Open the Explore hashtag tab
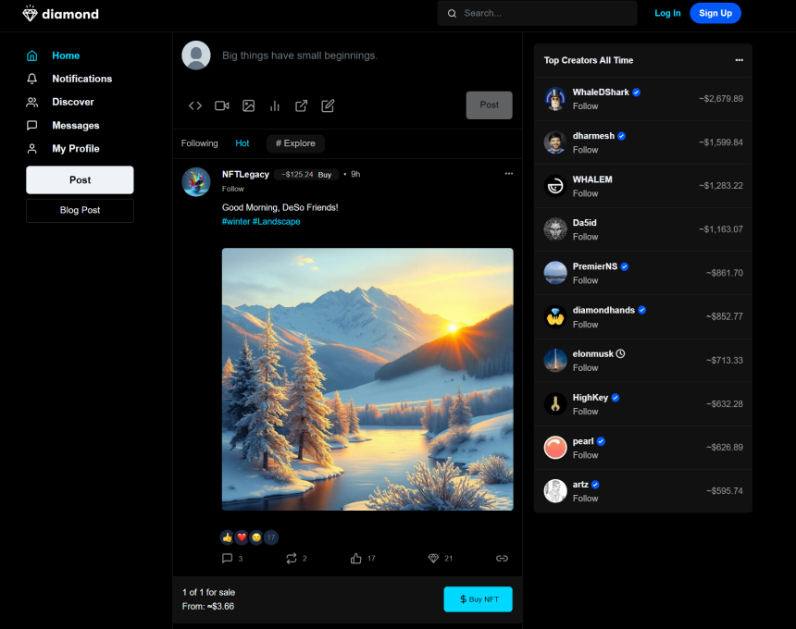This screenshot has height=629, width=796. click(295, 143)
